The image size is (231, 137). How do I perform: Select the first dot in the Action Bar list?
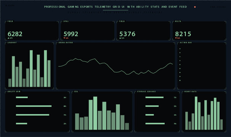coord(180,49)
